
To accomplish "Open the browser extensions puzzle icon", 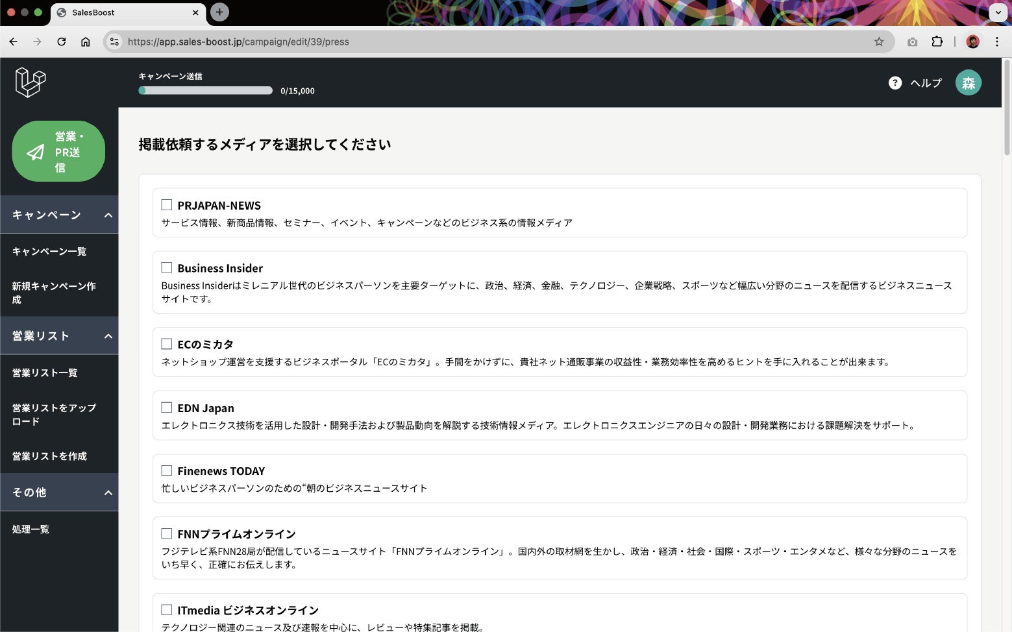I will click(x=937, y=42).
